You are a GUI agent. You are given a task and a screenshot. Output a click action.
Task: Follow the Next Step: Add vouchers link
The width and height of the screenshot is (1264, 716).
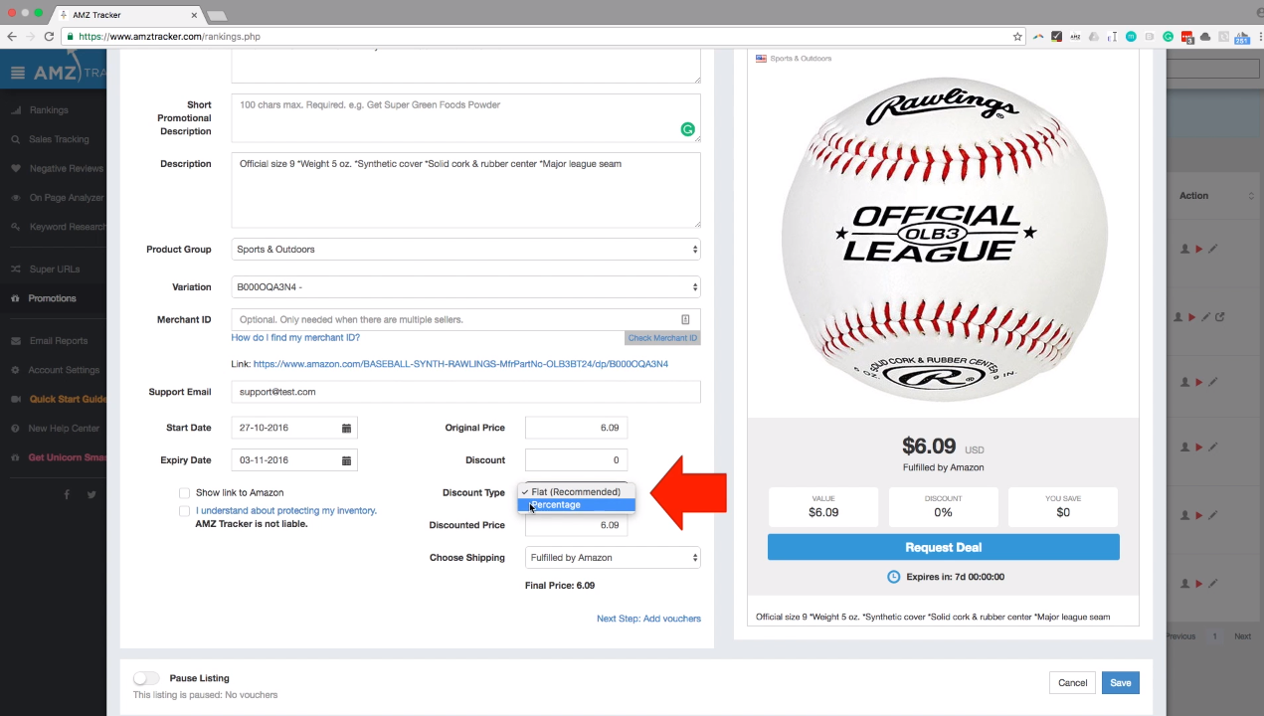coord(648,619)
